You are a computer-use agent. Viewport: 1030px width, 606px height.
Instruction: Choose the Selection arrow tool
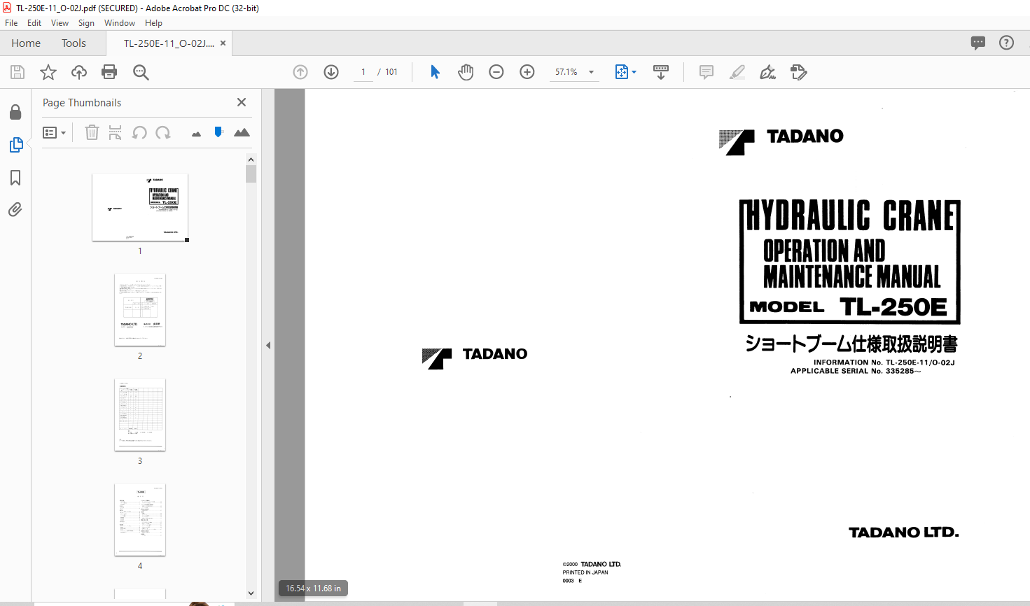pyautogui.click(x=435, y=72)
